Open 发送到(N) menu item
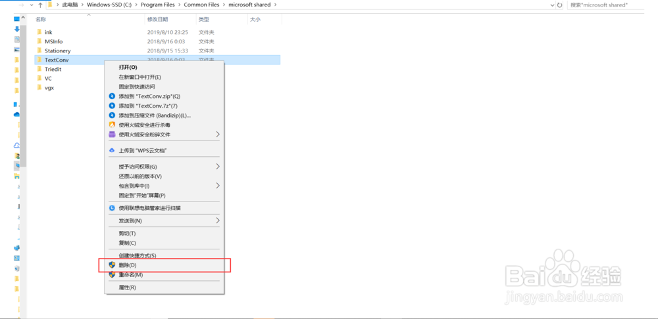658x319 pixels. pyautogui.click(x=164, y=220)
